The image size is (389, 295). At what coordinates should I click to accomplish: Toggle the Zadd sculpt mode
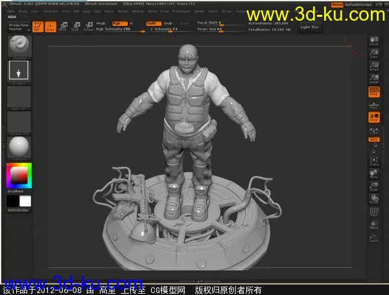[154, 23]
